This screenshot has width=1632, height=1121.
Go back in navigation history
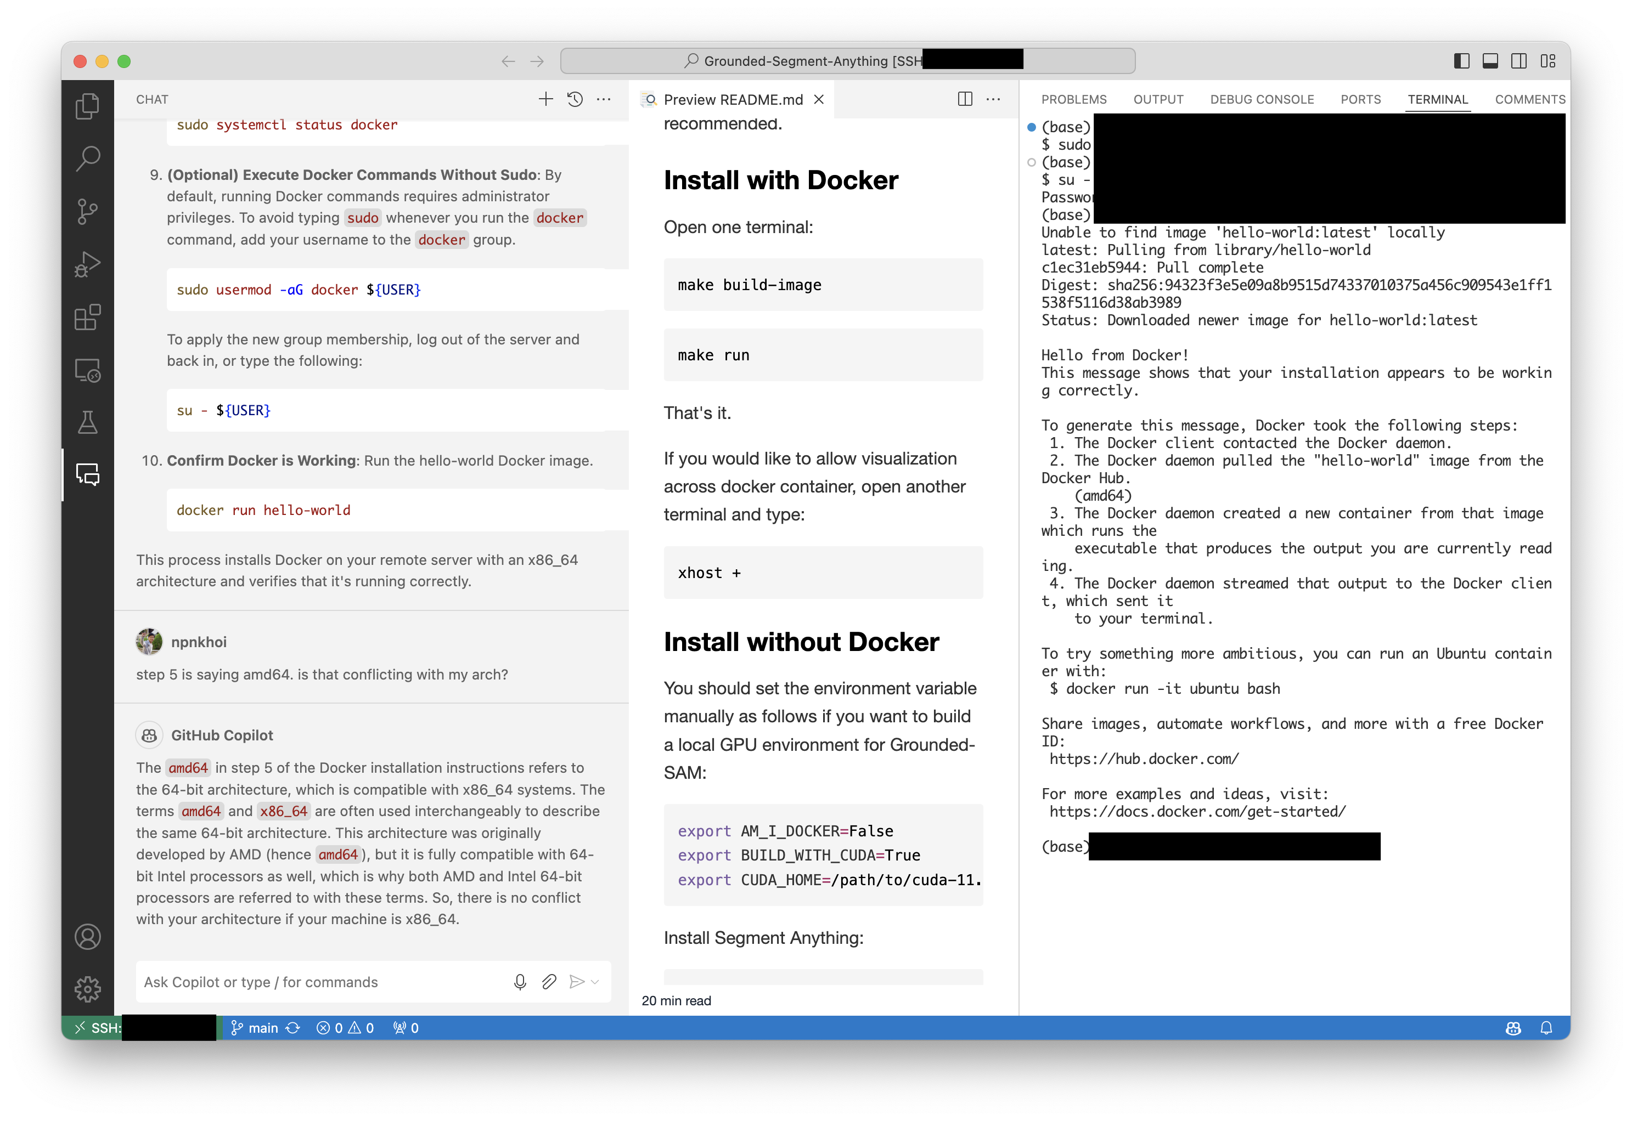coord(508,61)
